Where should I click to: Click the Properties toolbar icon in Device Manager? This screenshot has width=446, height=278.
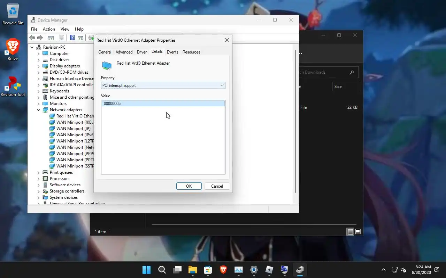[61, 38]
